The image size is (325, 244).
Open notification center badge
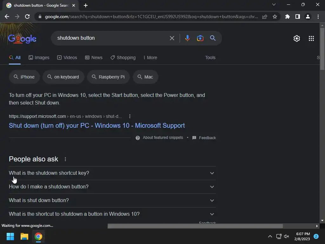tap(316, 236)
